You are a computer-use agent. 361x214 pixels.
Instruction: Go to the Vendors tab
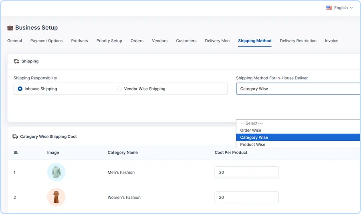pyautogui.click(x=160, y=41)
